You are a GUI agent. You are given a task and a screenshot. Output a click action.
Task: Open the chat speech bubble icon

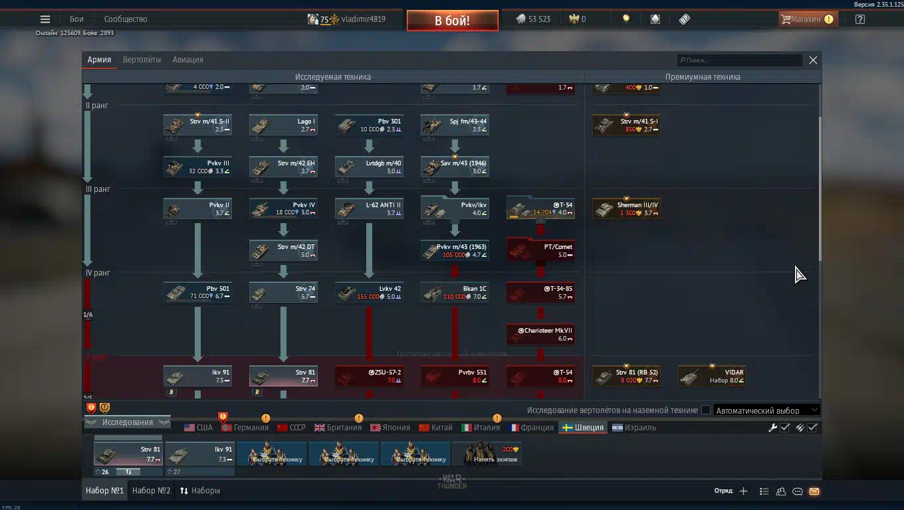(x=798, y=491)
